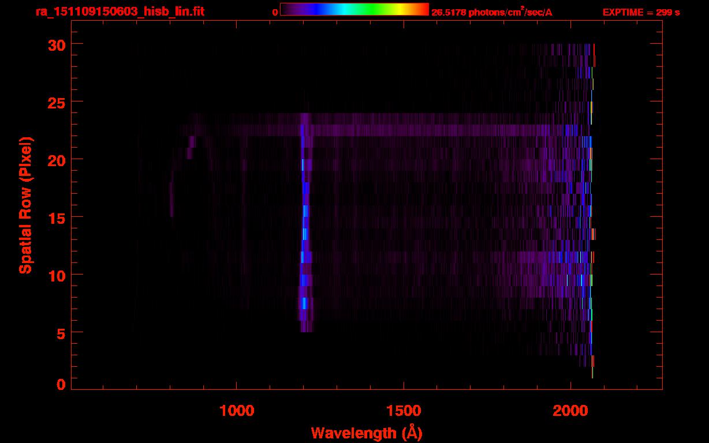Viewport: 709px width, 443px height.
Task: Click the rainbow color scale bar
Action: (354, 9)
